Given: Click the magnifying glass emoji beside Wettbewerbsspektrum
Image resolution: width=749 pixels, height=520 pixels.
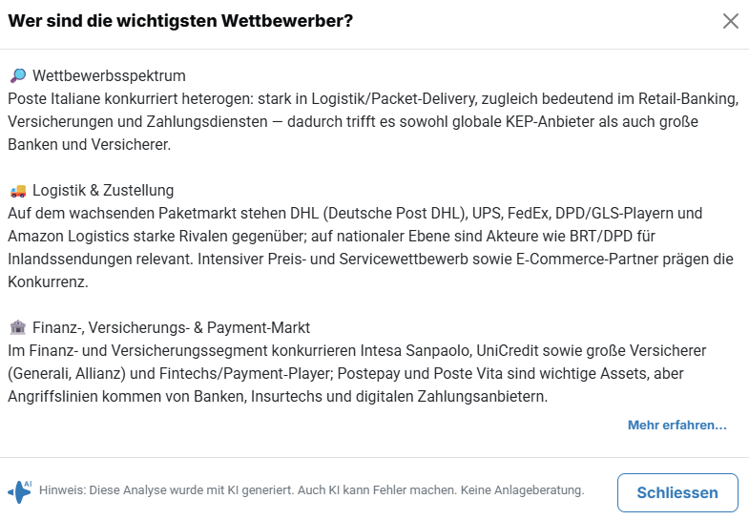Looking at the screenshot, I should tap(17, 75).
